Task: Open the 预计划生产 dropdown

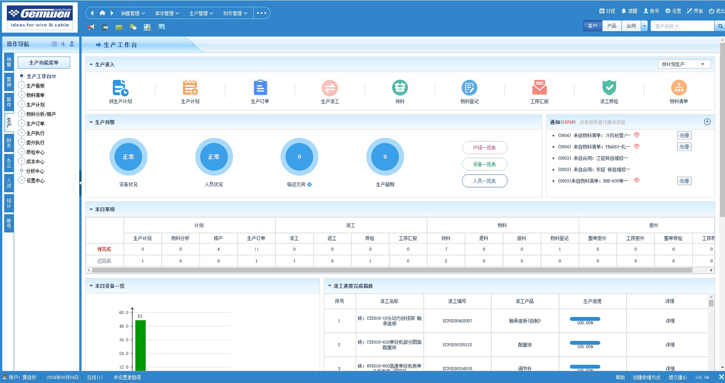Action: click(684, 64)
